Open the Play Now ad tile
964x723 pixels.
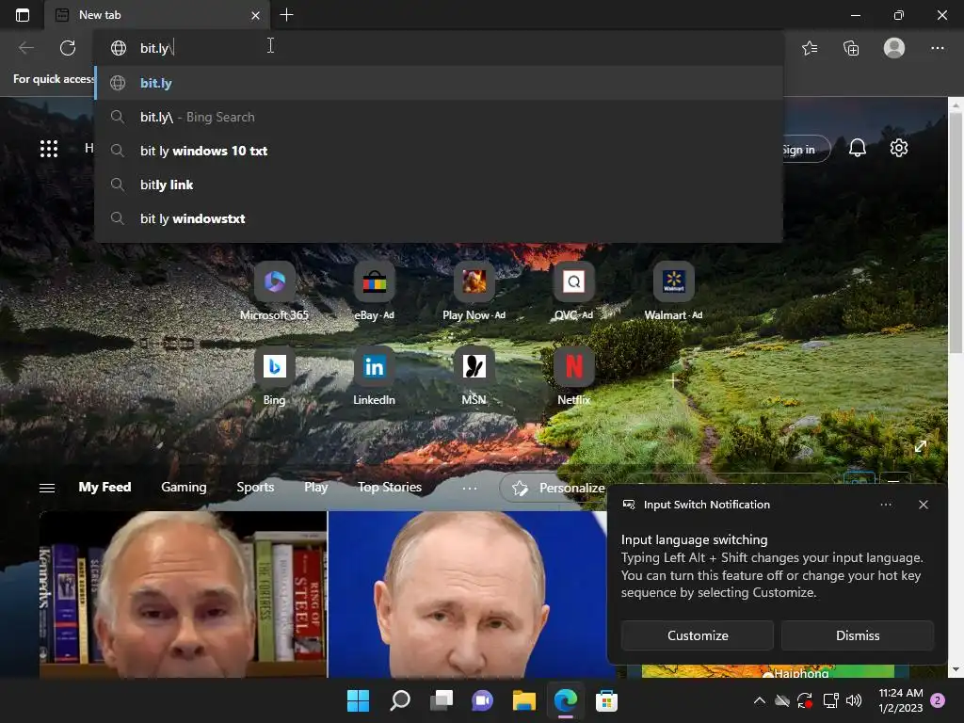(x=474, y=292)
